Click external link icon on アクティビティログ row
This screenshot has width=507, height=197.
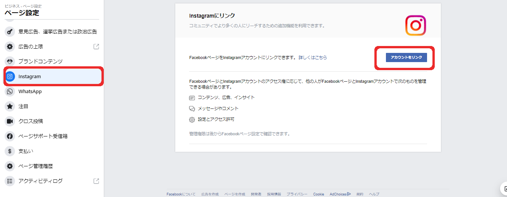click(x=96, y=181)
